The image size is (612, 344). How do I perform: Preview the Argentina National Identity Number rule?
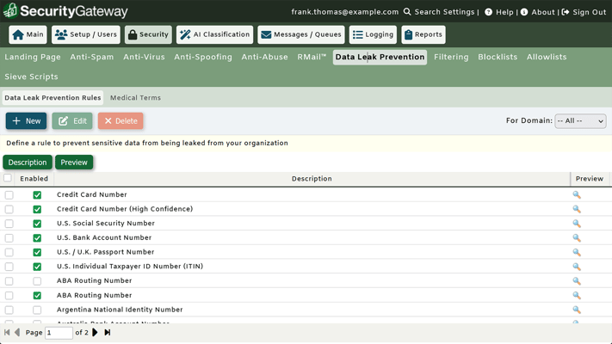577,310
